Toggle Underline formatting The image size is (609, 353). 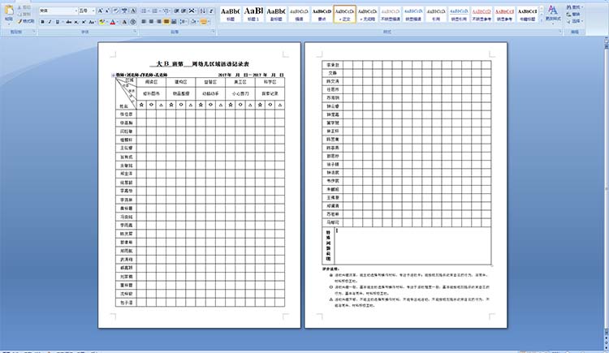tap(57, 22)
